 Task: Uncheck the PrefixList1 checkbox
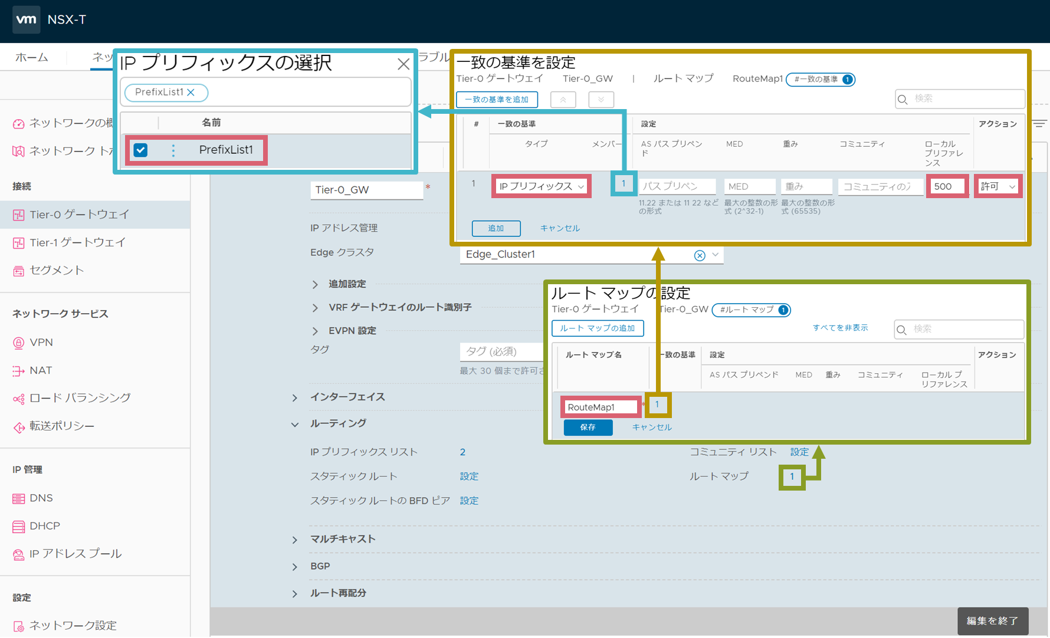pos(140,150)
